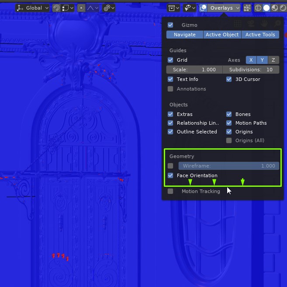Switch to solid shading mode

click(266, 8)
